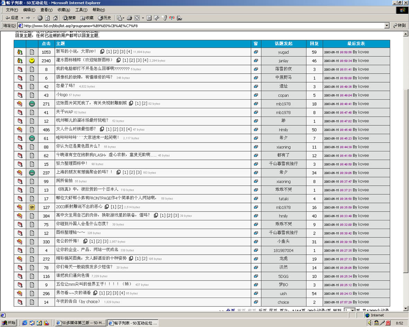Click author name 'yugad'
409x327 pixels.
(283, 52)
